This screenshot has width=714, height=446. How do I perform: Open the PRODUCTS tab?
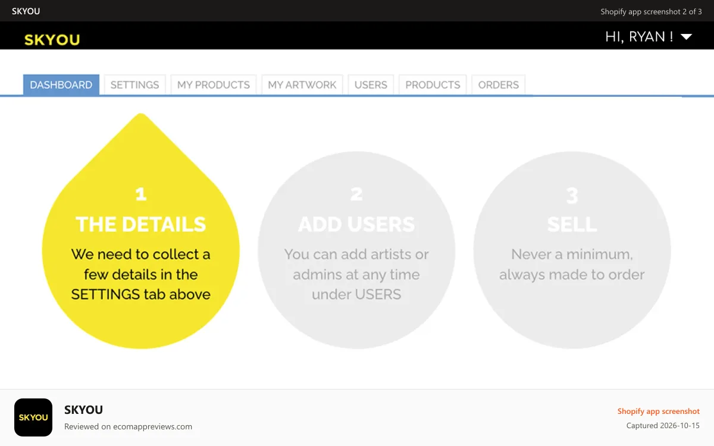tap(433, 84)
